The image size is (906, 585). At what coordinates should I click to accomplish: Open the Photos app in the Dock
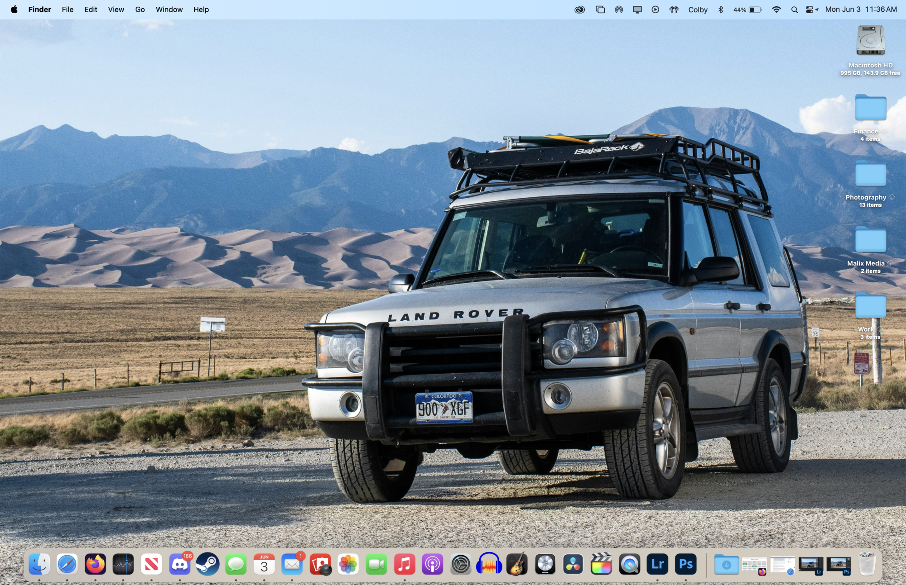(348, 564)
